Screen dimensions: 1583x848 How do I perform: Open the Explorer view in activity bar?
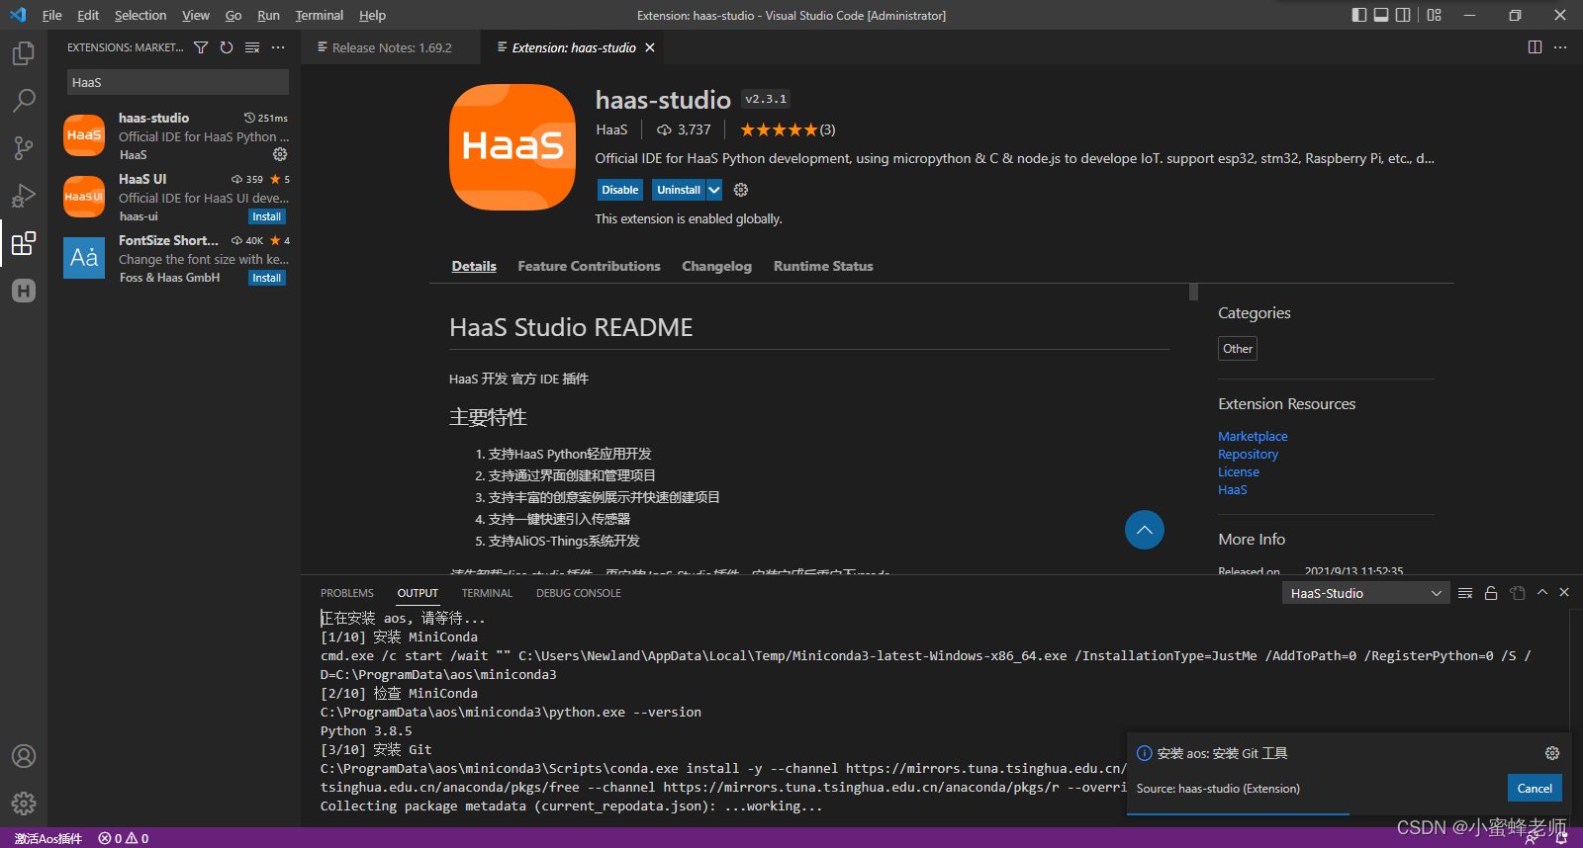(24, 53)
